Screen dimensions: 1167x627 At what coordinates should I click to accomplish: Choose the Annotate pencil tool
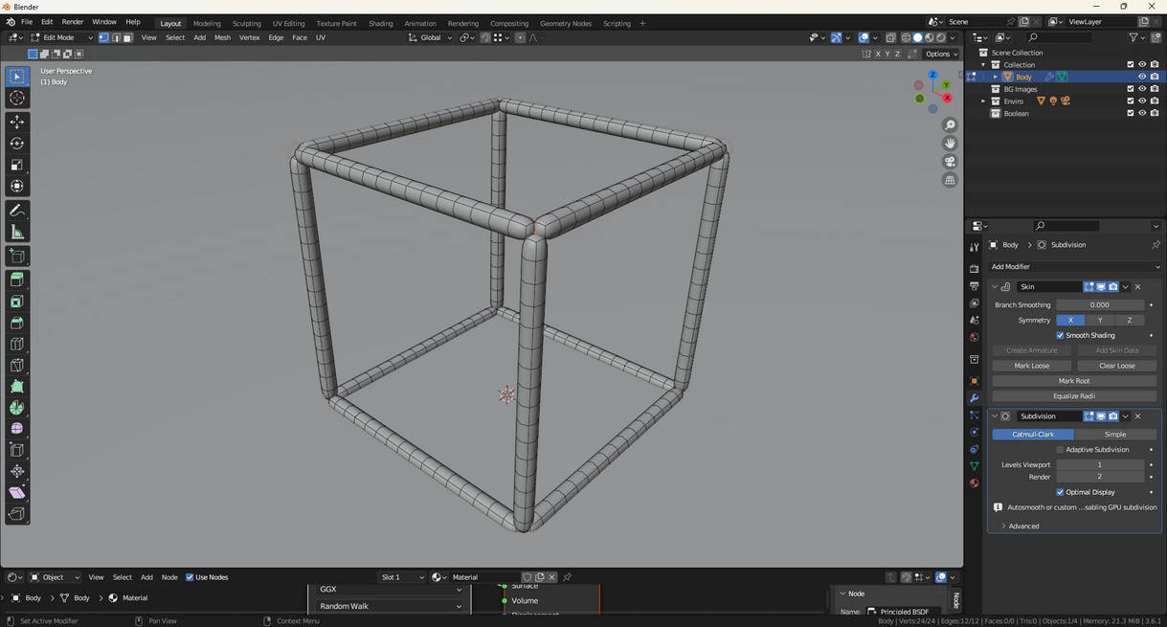click(x=17, y=211)
